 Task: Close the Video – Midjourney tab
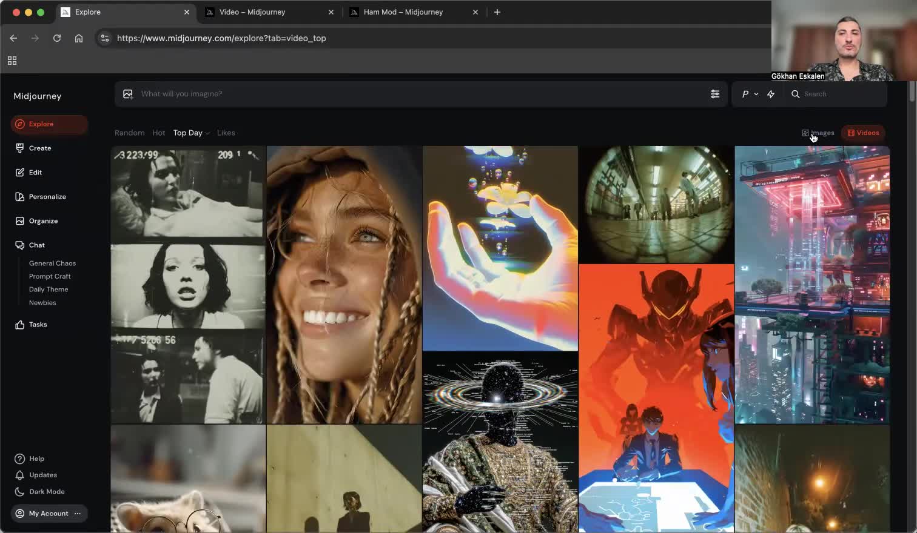click(x=331, y=12)
